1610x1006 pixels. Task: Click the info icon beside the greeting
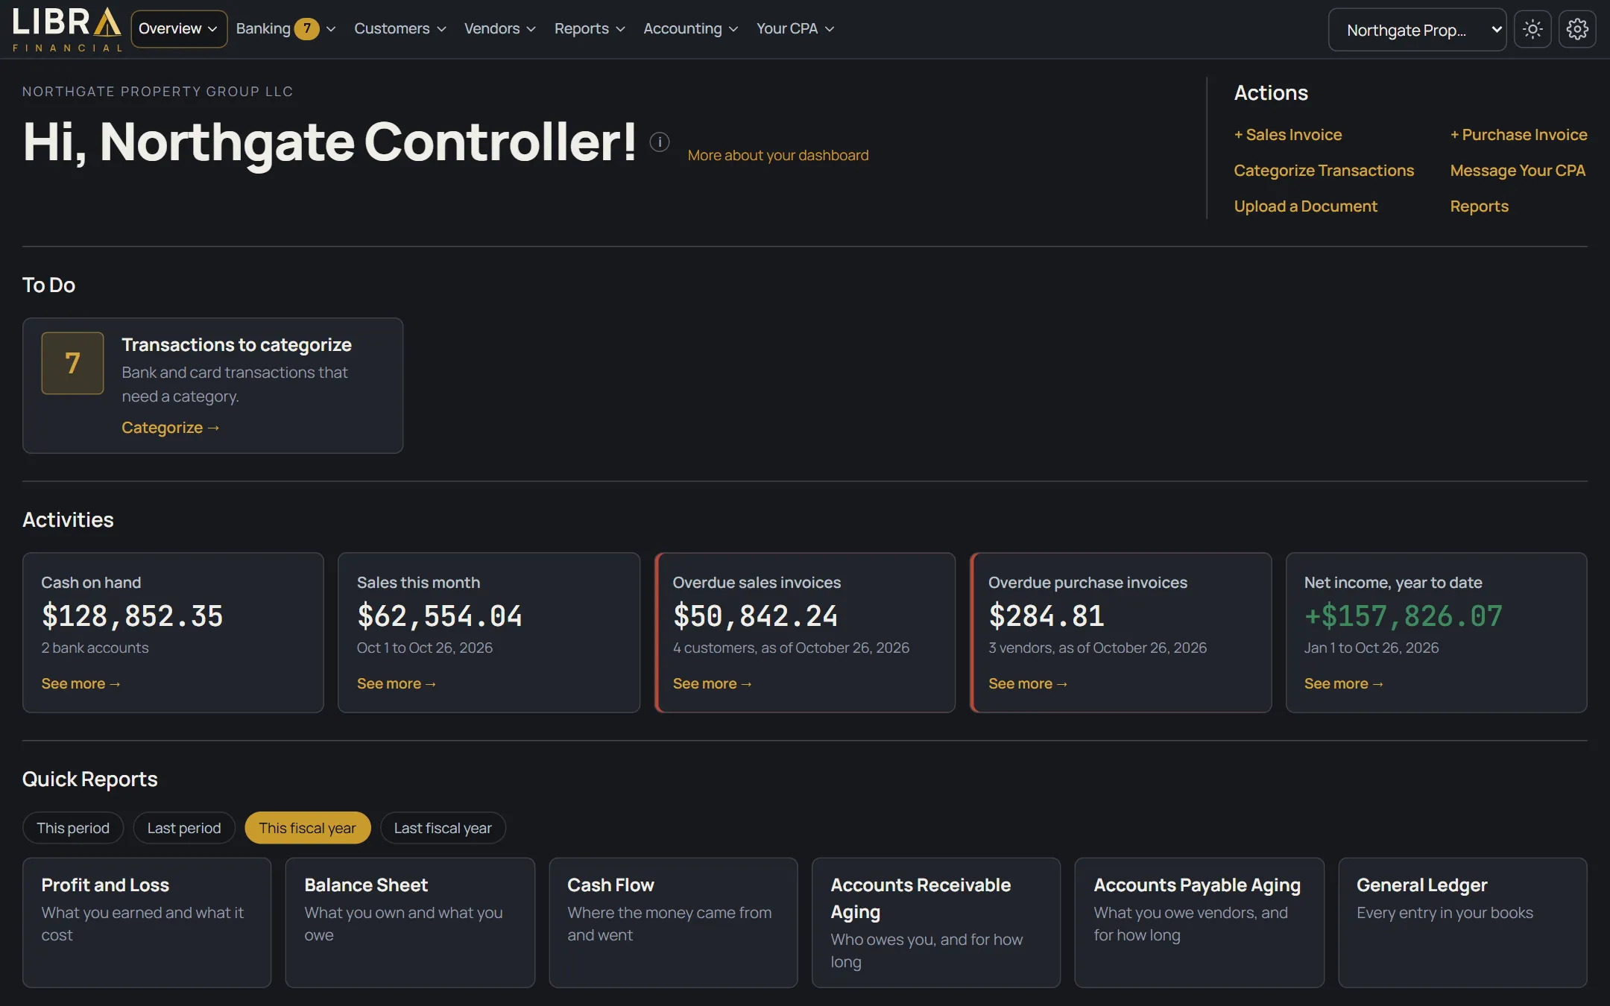(x=660, y=142)
